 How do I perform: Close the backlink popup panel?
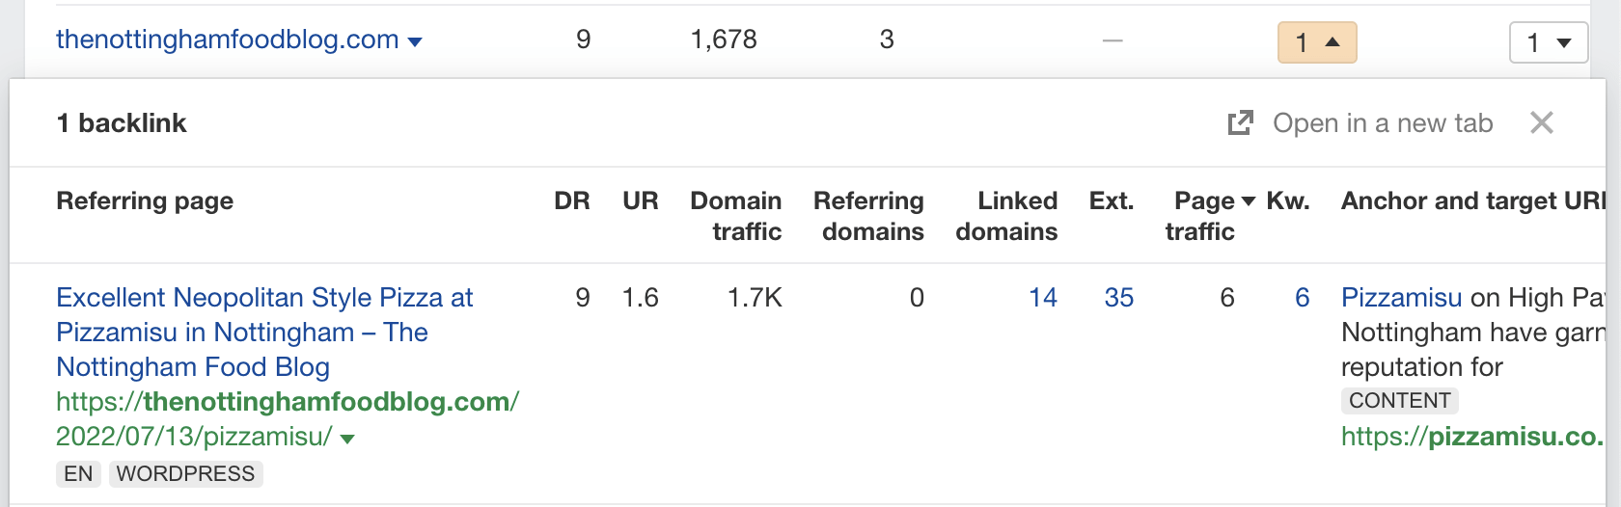tap(1541, 123)
